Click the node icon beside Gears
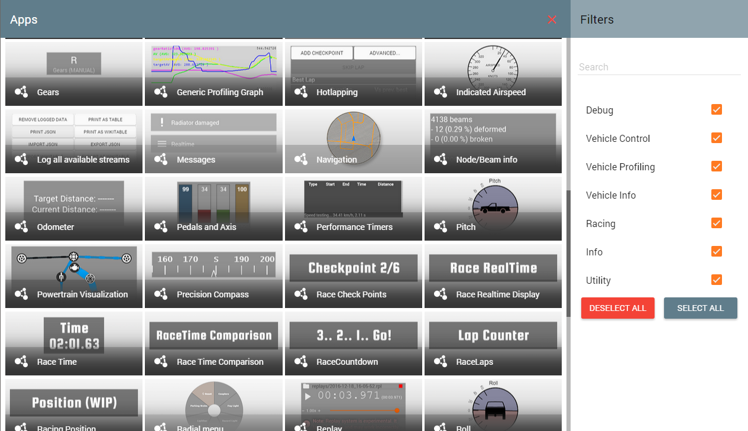The width and height of the screenshot is (748, 431). pos(21,92)
